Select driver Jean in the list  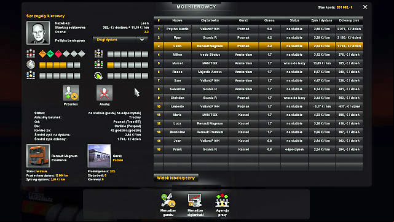tap(258, 140)
